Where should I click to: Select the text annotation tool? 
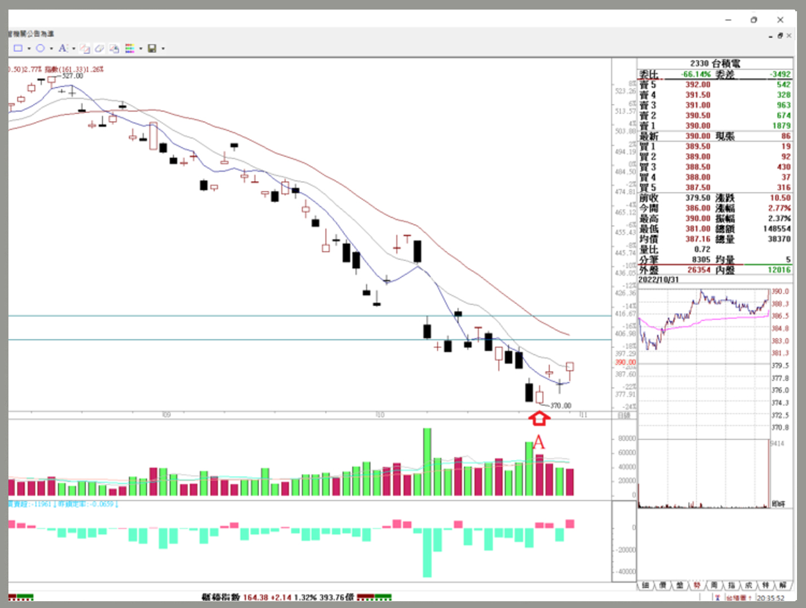tap(63, 48)
